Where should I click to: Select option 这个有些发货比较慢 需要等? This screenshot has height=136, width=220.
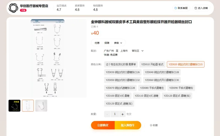(121, 64)
